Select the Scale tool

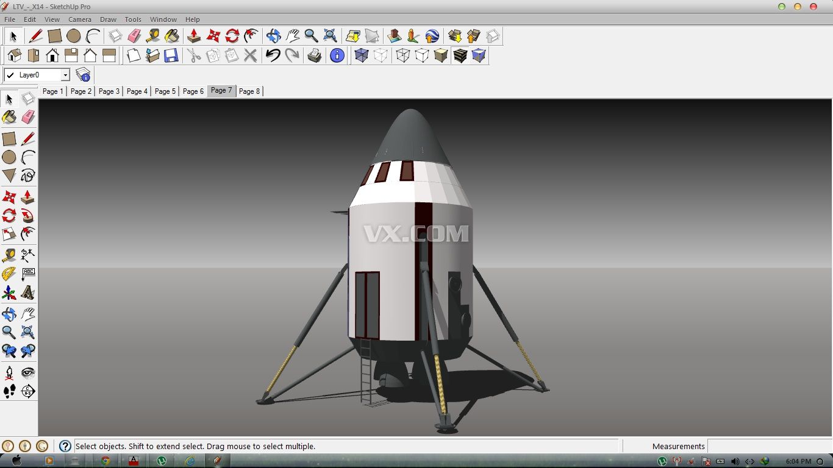(9, 234)
